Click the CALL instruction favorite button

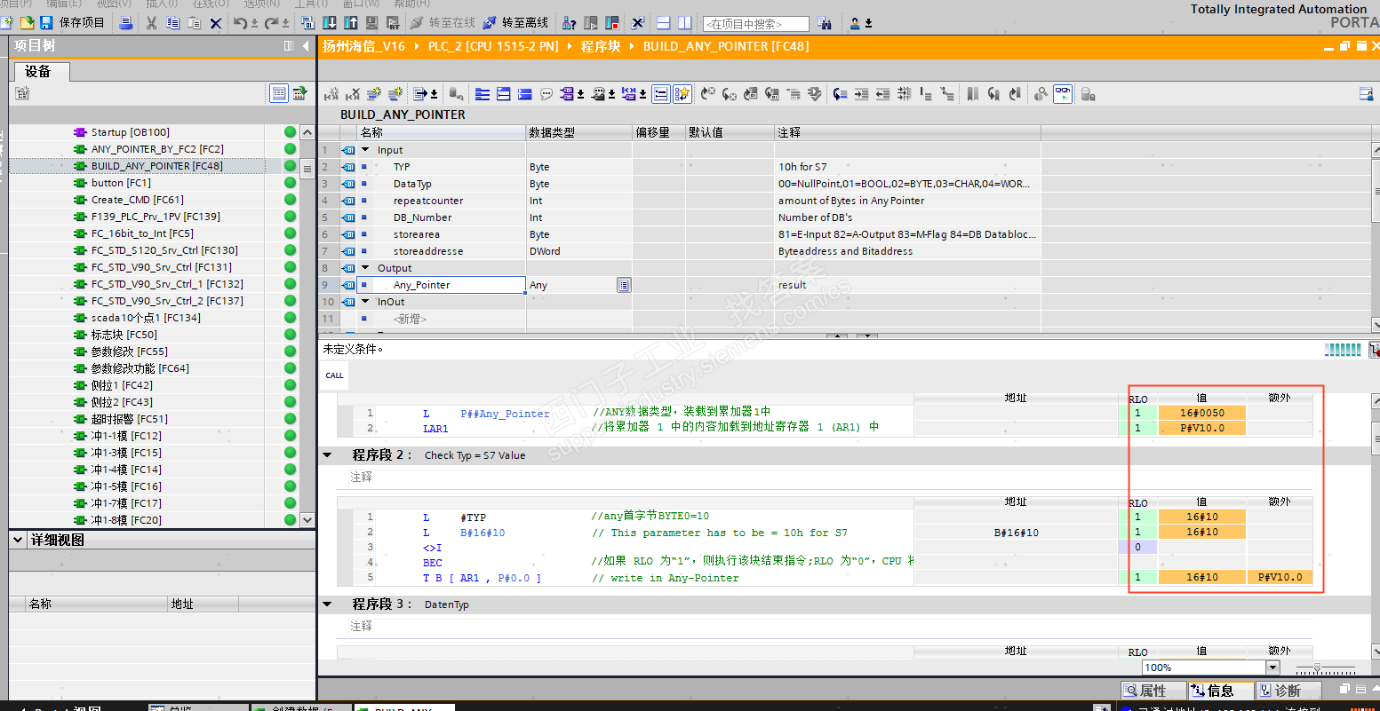pos(334,375)
